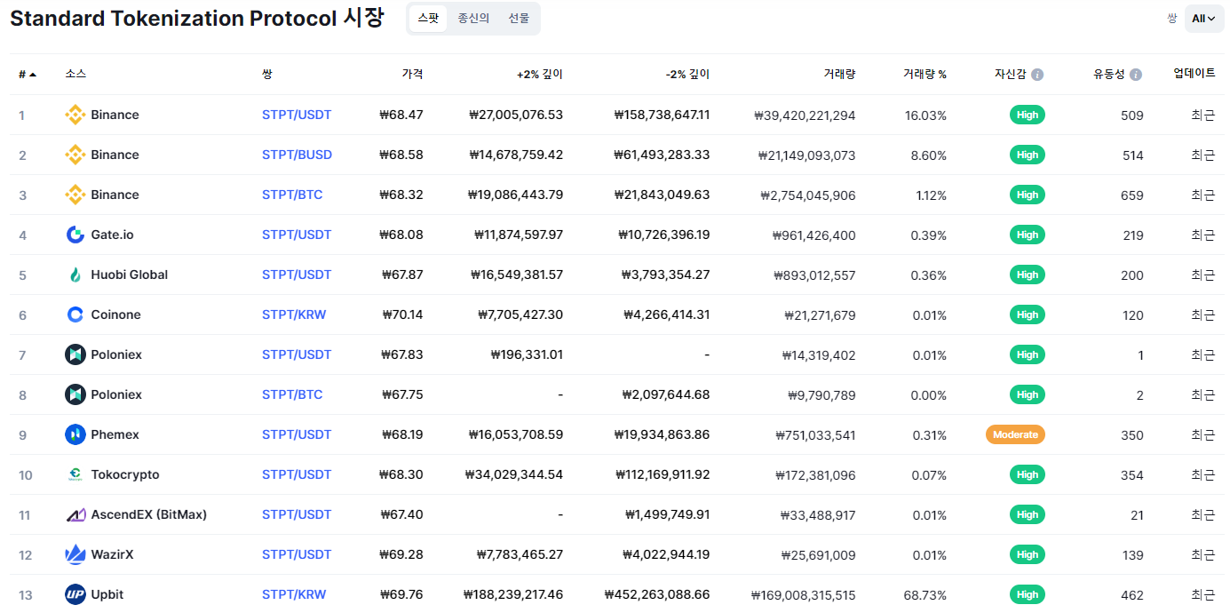
Task: Click the WazirX logo icon
Action: point(75,554)
